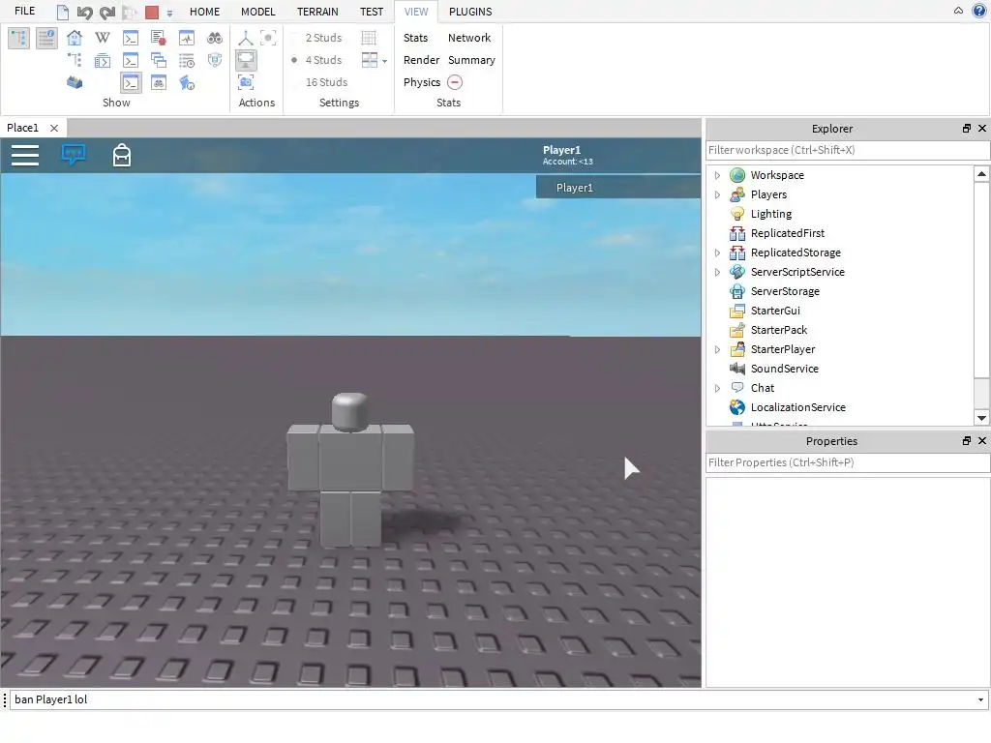The width and height of the screenshot is (991, 743).
Task: Open the FILE menu
Action: pos(24,12)
